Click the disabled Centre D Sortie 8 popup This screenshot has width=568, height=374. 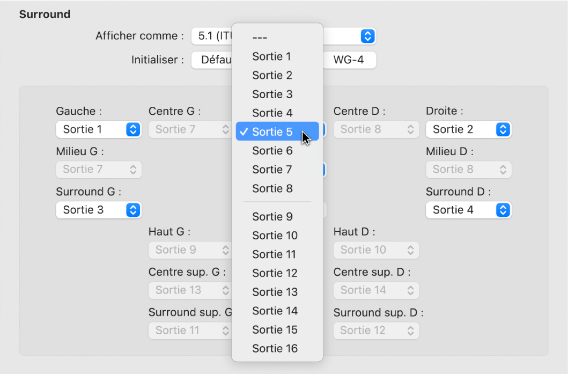click(x=376, y=129)
